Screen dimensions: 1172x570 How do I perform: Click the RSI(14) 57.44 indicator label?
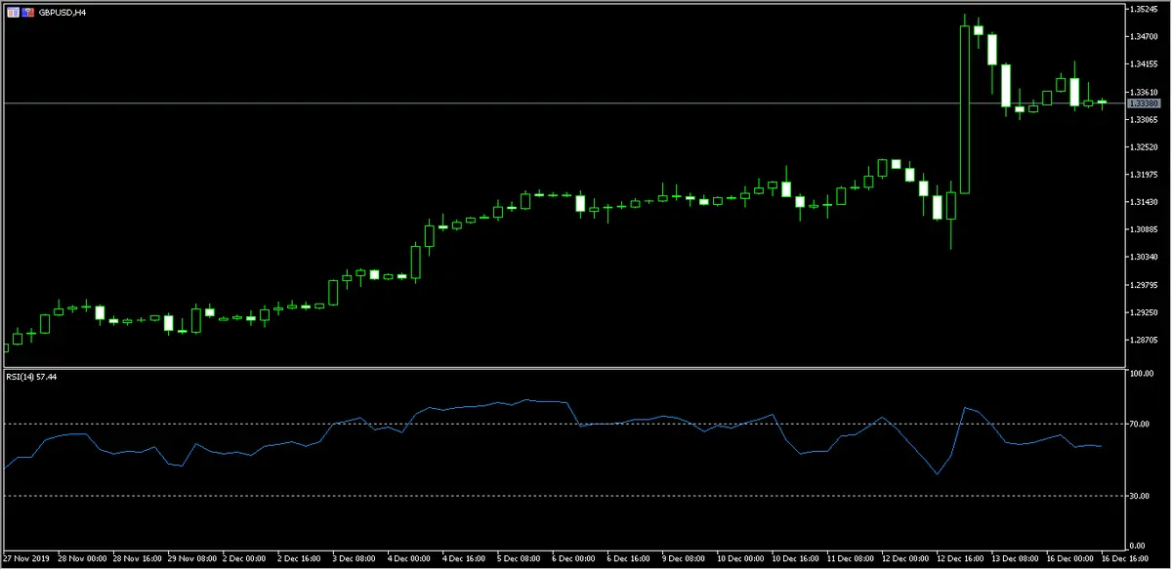coord(31,375)
